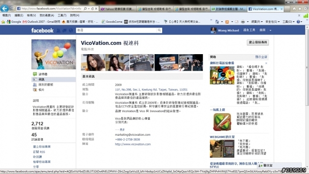Click the Add to Favorites bar star icon
309x174 pixels.
tap(3, 22)
